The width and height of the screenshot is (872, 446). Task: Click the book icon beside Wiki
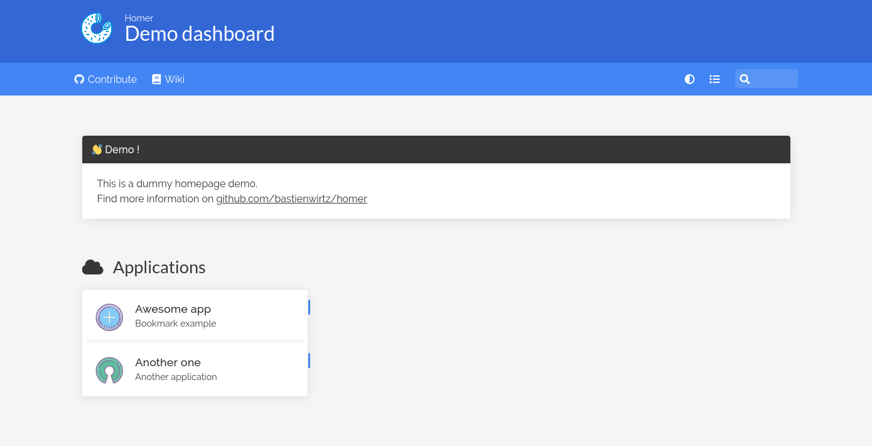pos(156,79)
